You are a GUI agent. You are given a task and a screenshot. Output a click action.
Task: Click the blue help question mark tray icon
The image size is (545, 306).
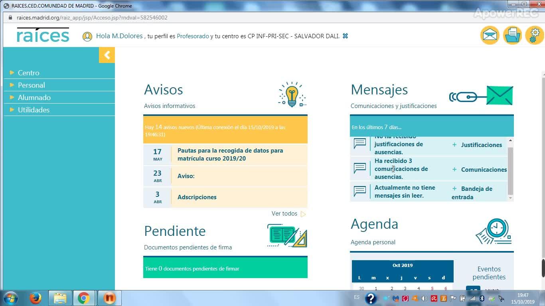coord(371,298)
